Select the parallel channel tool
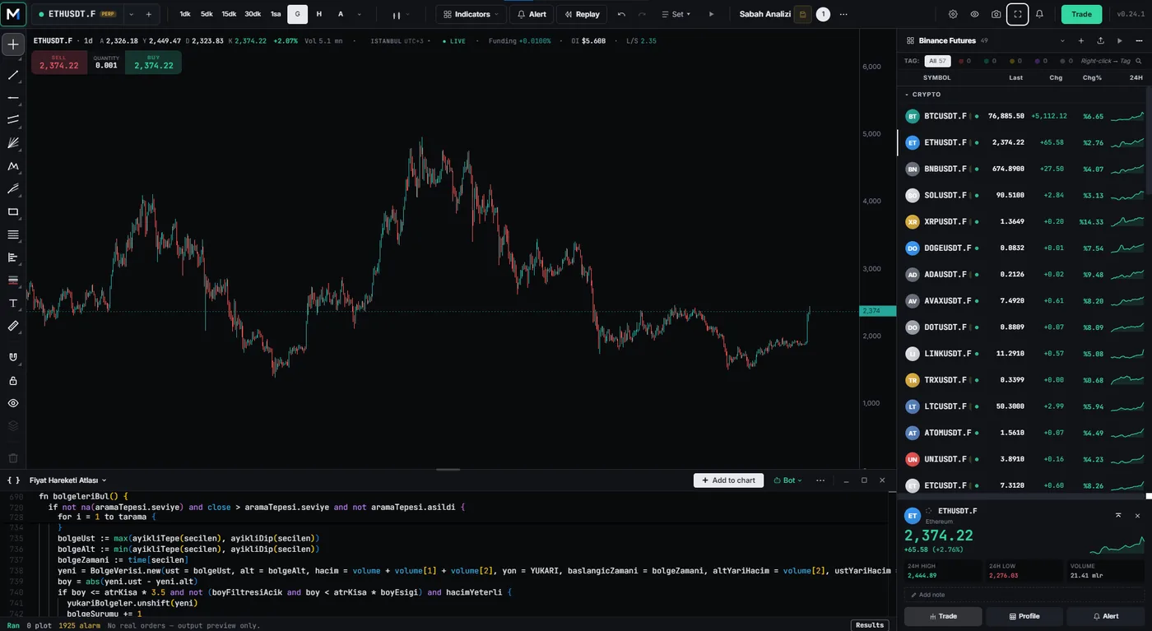This screenshot has width=1152, height=631. click(x=13, y=120)
